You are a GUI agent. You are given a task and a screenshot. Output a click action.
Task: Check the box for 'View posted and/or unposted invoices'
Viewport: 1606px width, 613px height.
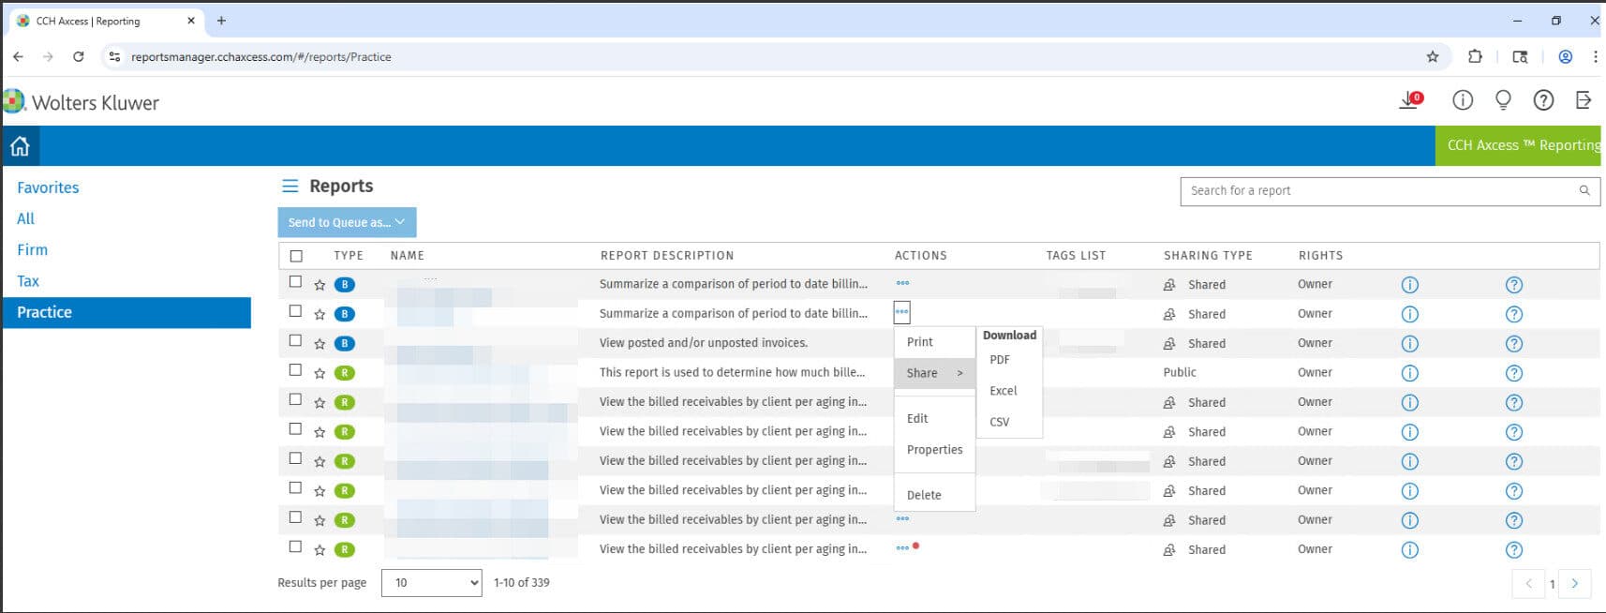[296, 340]
